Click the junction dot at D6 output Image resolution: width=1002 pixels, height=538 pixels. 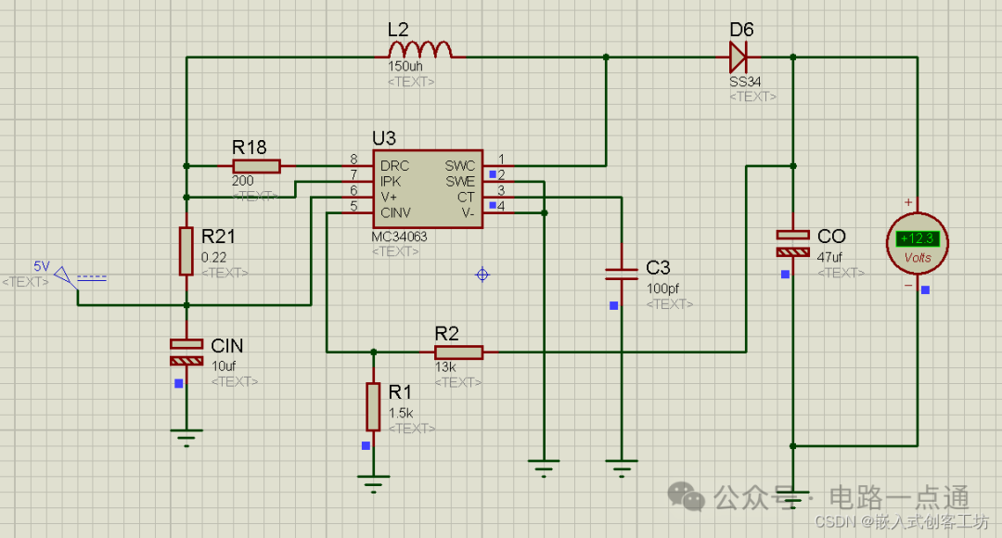(x=793, y=57)
